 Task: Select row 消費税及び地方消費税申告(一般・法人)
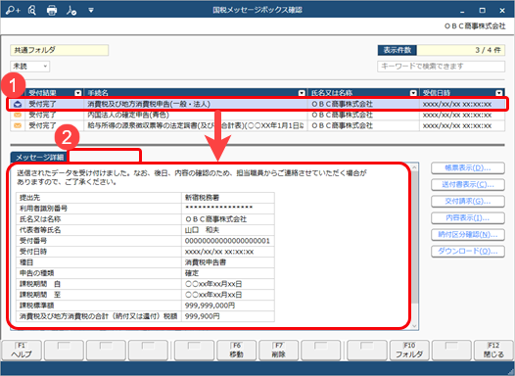(x=257, y=104)
